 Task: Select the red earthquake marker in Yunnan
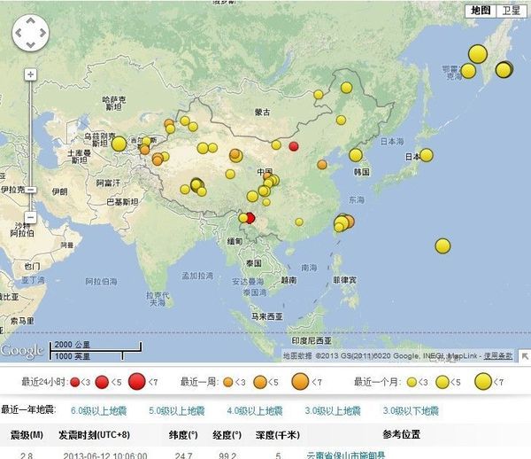click(x=250, y=218)
